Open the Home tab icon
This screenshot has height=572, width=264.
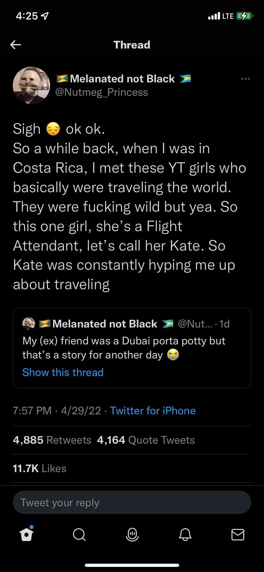[26, 534]
